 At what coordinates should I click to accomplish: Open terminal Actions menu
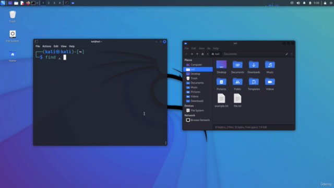(x=46, y=46)
